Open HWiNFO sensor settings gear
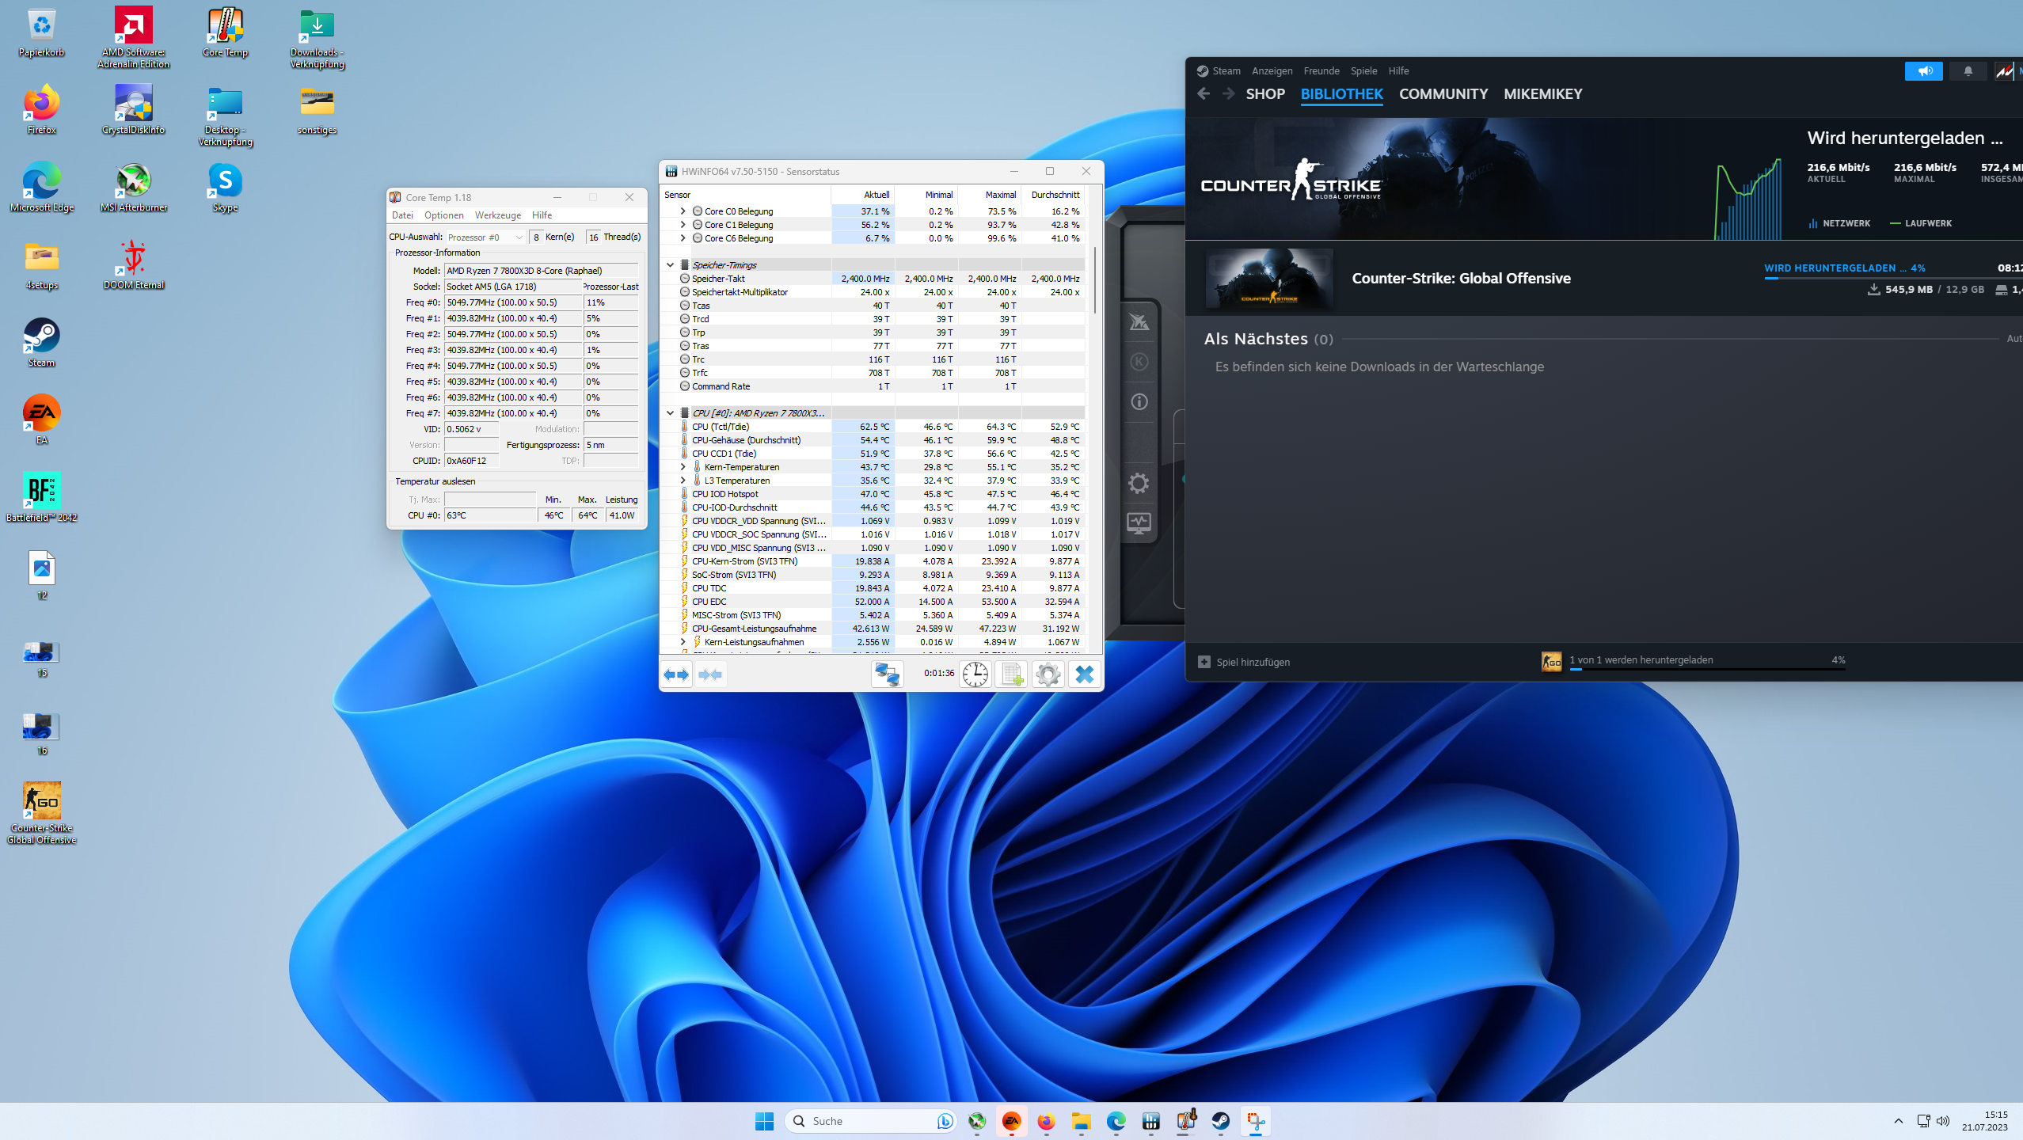This screenshot has height=1140, width=2023. (x=1048, y=674)
